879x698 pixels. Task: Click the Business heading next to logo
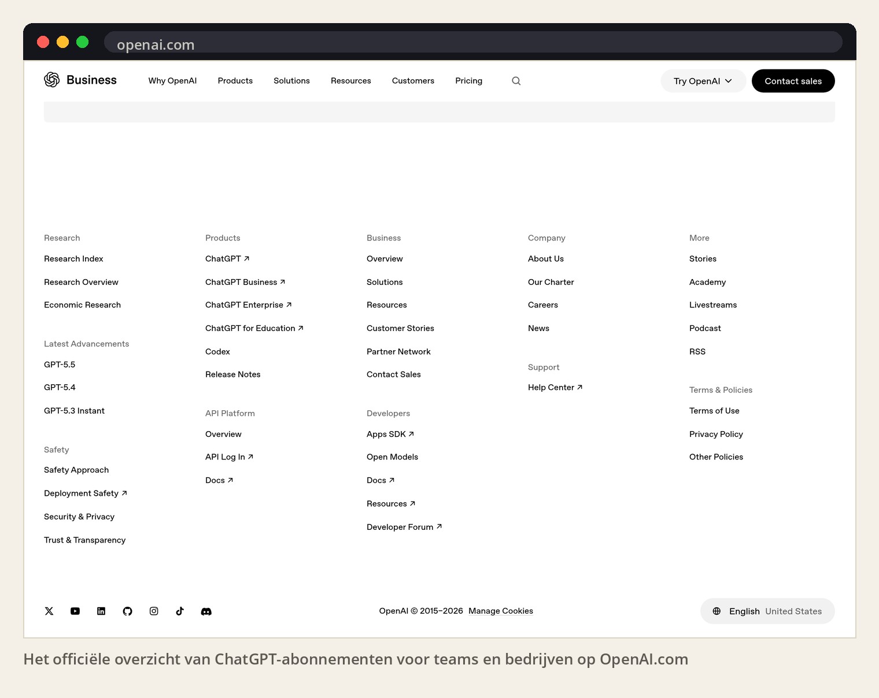click(91, 80)
